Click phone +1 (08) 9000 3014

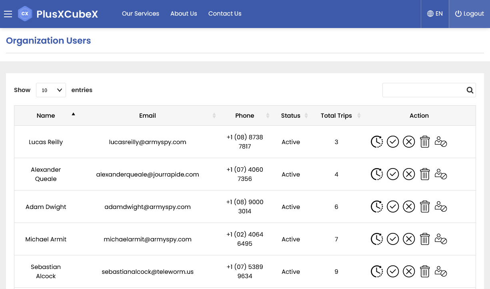pyautogui.click(x=245, y=207)
